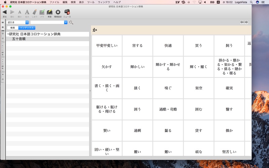Collapse the 研究社 日本語コロケーション辞典 tree node
The width and height of the screenshot is (269, 168).
coord(8,34)
